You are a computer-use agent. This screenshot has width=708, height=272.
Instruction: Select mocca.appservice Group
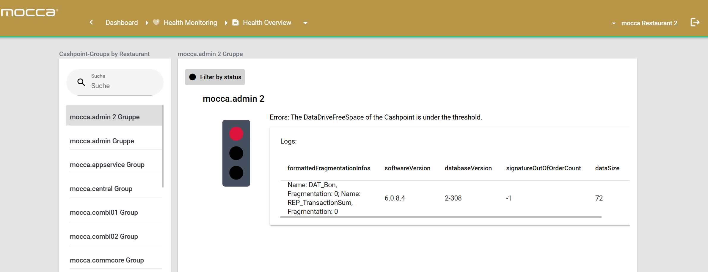(116, 165)
